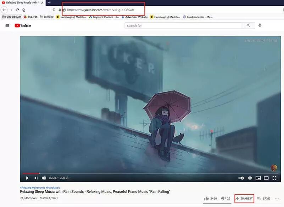Close the Relaxing Sleep Music tab
284x207 pixels.
coord(42,2)
